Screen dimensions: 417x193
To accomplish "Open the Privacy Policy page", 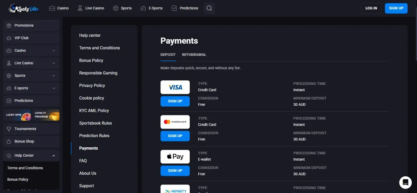I will [92, 86].
